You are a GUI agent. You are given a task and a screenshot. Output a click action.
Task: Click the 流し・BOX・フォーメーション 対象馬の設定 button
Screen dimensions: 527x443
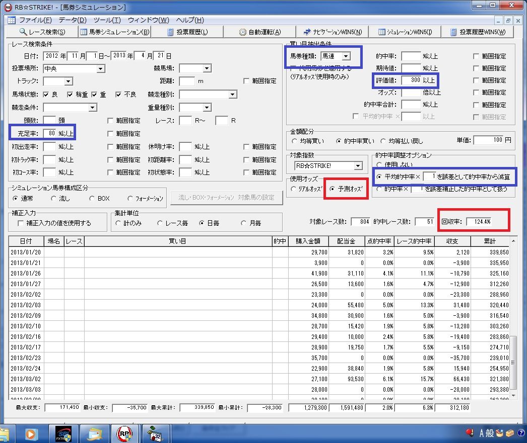pyautogui.click(x=226, y=198)
